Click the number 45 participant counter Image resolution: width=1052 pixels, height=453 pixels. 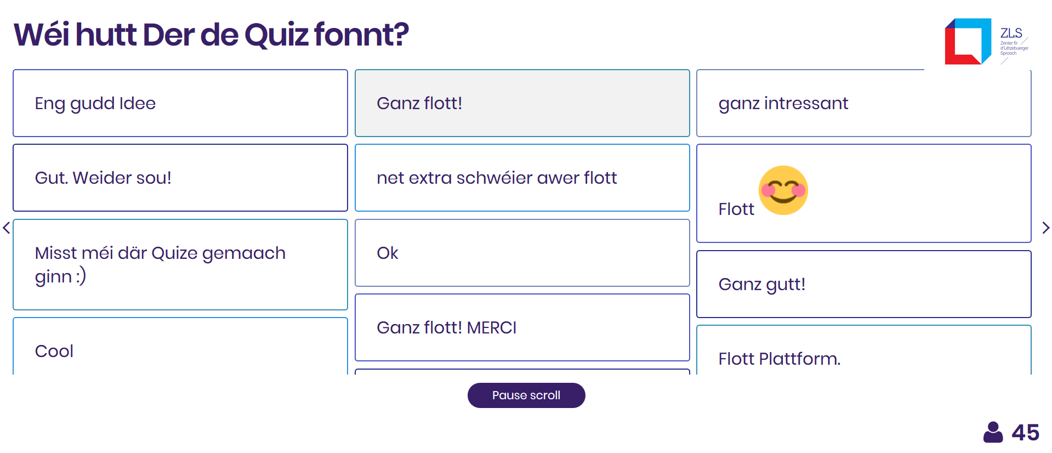[x=1025, y=433]
